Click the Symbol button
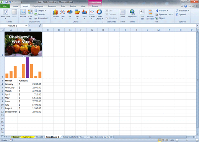This screenshot has width=199, height=142. coord(181,15)
